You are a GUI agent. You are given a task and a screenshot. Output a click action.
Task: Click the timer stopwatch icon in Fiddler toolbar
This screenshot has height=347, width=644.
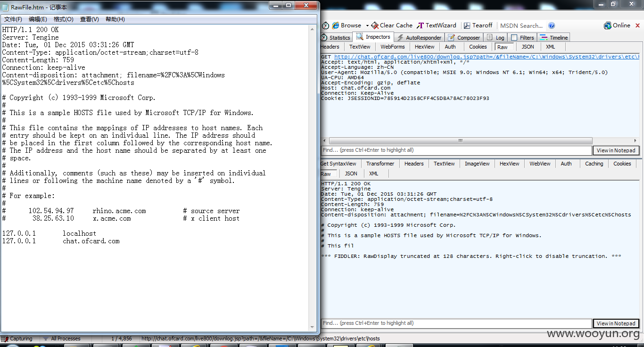point(325,25)
